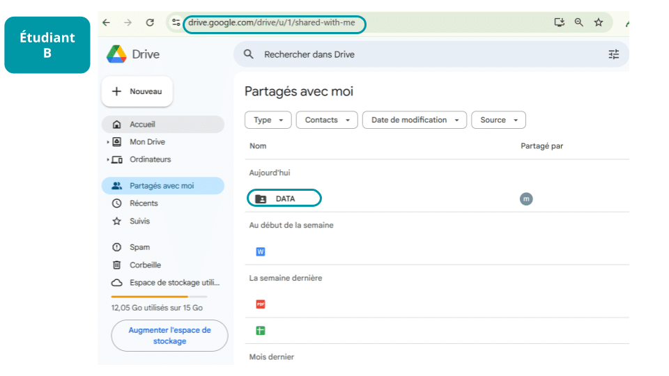This screenshot has height=376, width=669.
Task: Click Augmenter l'espace de stockage button
Action: tap(169, 336)
